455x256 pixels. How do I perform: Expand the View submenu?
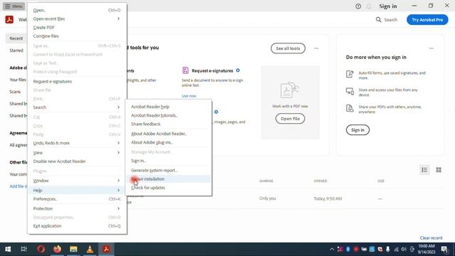coord(77,153)
